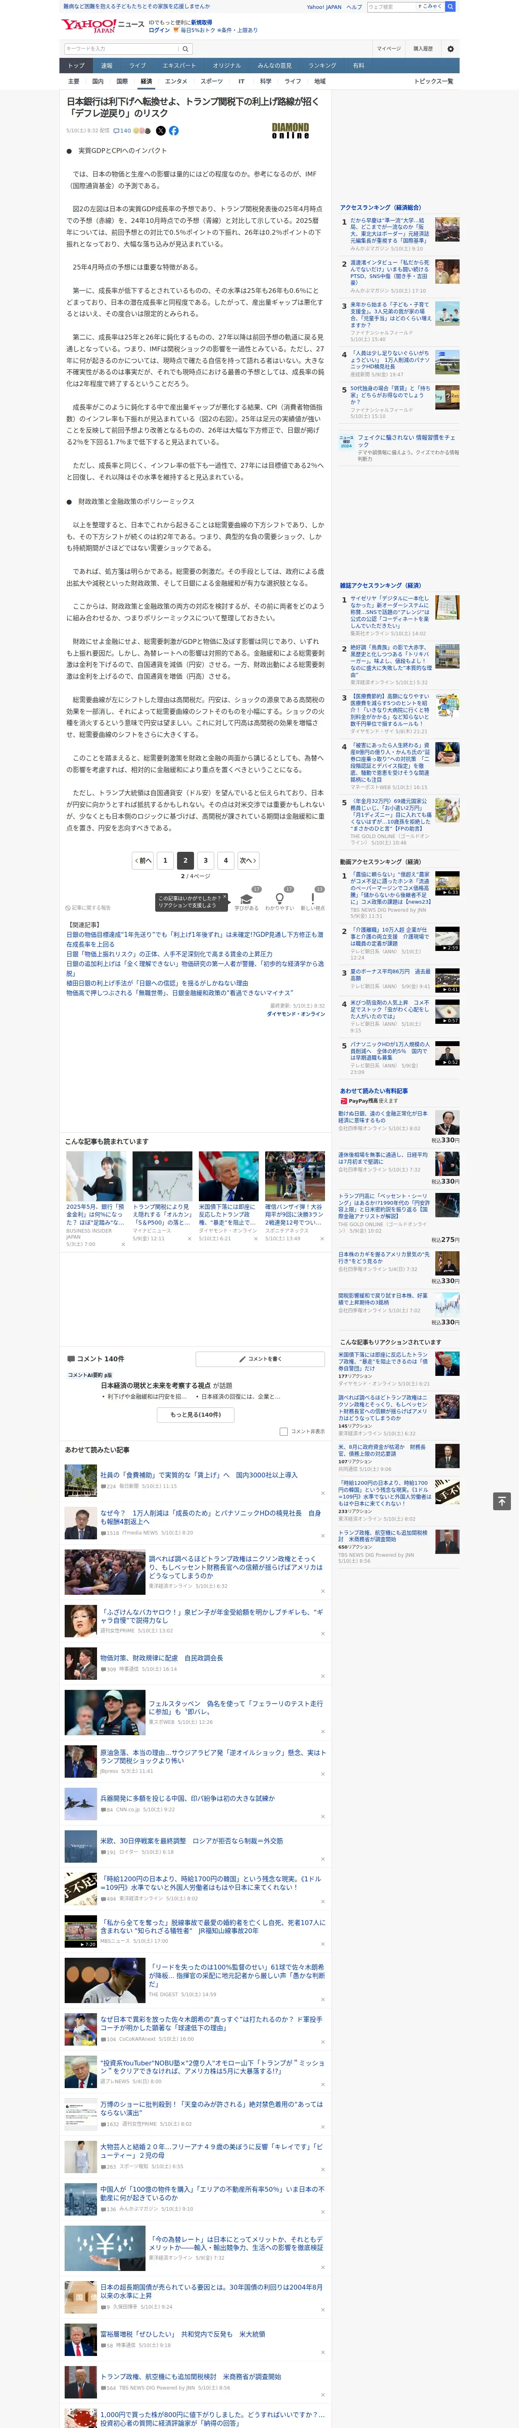This screenshot has width=519, height=2428.
Task: Open video ranking 1 高いのに飾らない thumbnail
Action: coord(447,882)
